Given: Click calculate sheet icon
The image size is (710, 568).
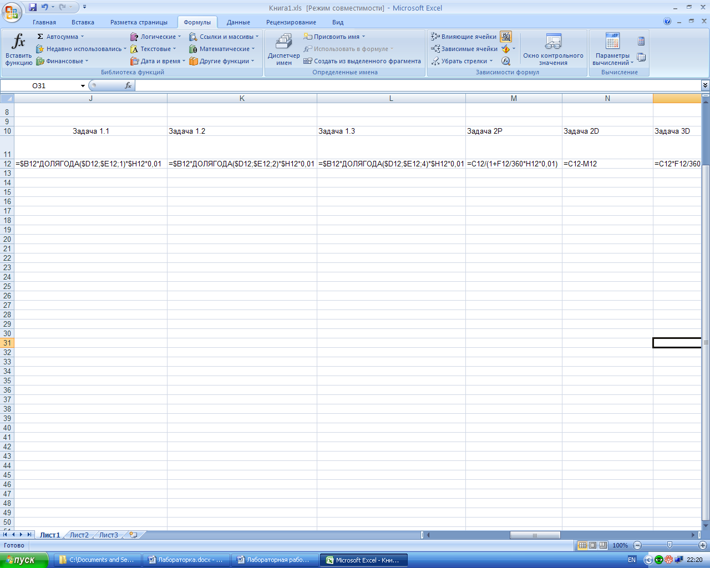Looking at the screenshot, I should click(x=641, y=57).
